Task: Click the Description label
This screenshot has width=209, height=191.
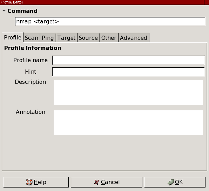Action: (x=31, y=82)
